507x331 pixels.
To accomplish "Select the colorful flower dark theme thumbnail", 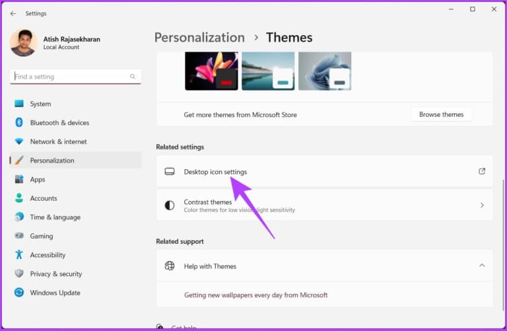I will coord(211,71).
